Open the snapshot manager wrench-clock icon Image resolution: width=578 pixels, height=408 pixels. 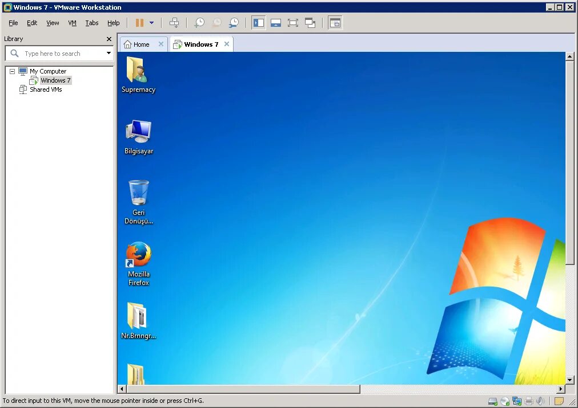234,23
